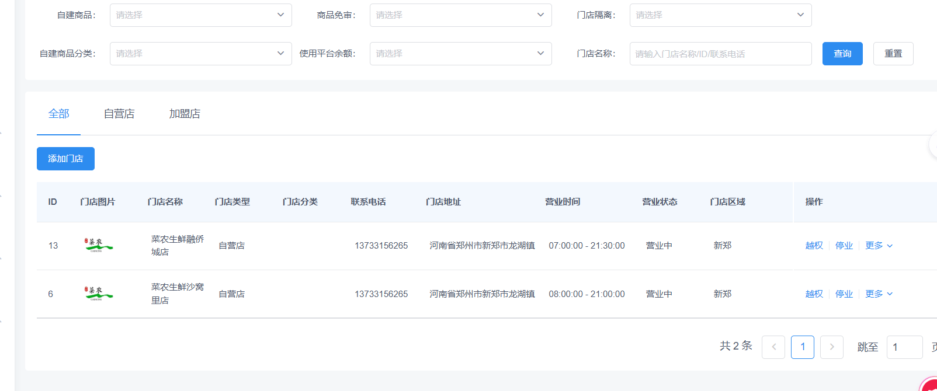The width and height of the screenshot is (937, 391).
Task: Click the 添加门店 button
Action: point(65,159)
